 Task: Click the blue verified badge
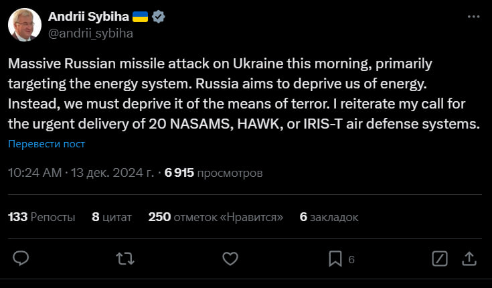point(159,17)
